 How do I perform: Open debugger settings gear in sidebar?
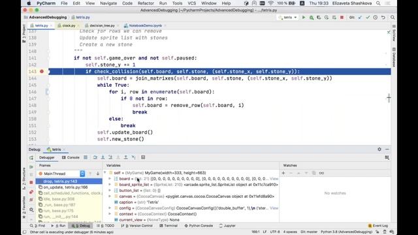pyautogui.click(x=31, y=210)
